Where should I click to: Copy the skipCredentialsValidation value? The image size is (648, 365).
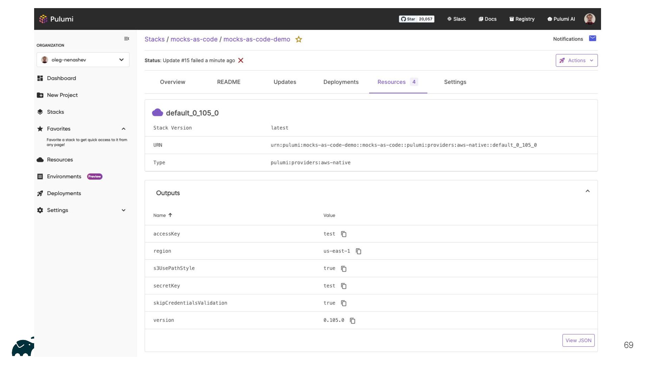pyautogui.click(x=344, y=303)
